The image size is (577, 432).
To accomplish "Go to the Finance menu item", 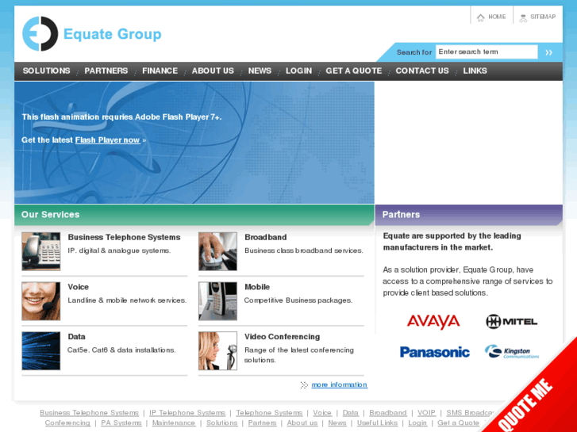I will click(160, 71).
